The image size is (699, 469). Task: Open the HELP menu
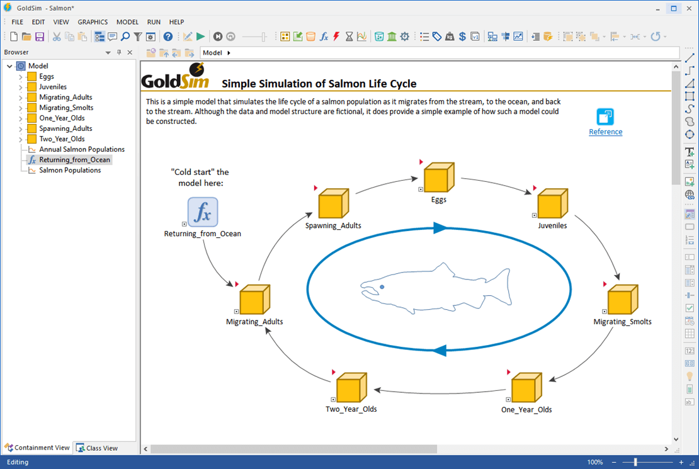click(176, 22)
